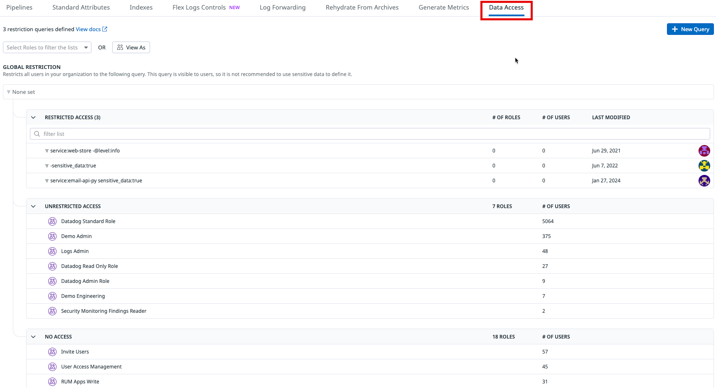Screen dimensions: 716x388
Task: Click the View As button
Action: click(x=131, y=47)
